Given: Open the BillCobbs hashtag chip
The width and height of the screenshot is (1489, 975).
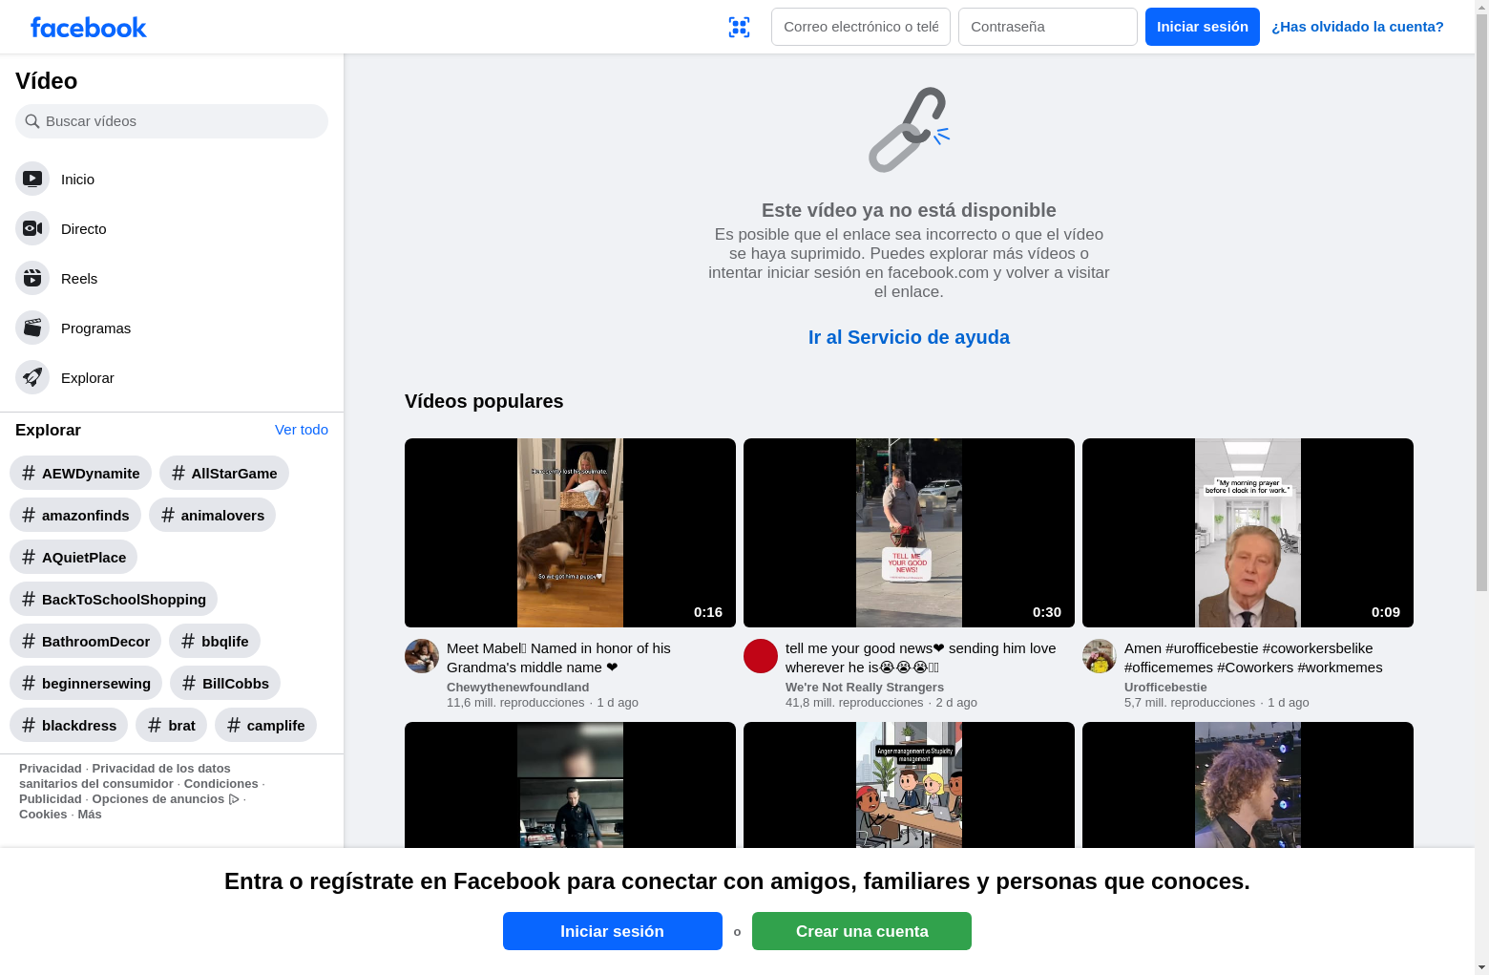Looking at the screenshot, I should (x=225, y=683).
